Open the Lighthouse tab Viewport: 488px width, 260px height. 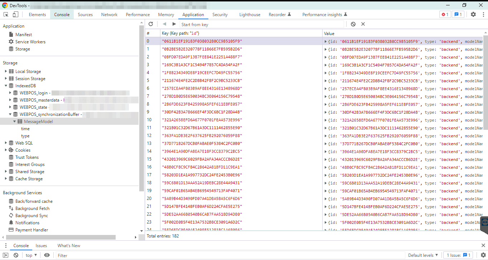click(x=250, y=15)
